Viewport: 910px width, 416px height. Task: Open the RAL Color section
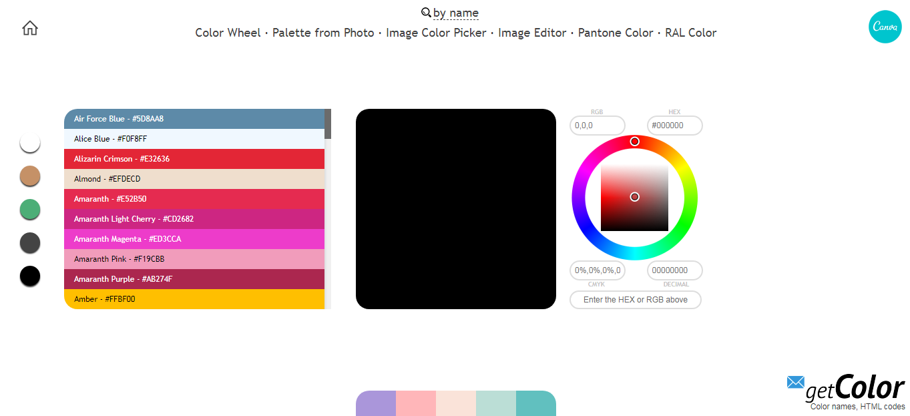[690, 32]
